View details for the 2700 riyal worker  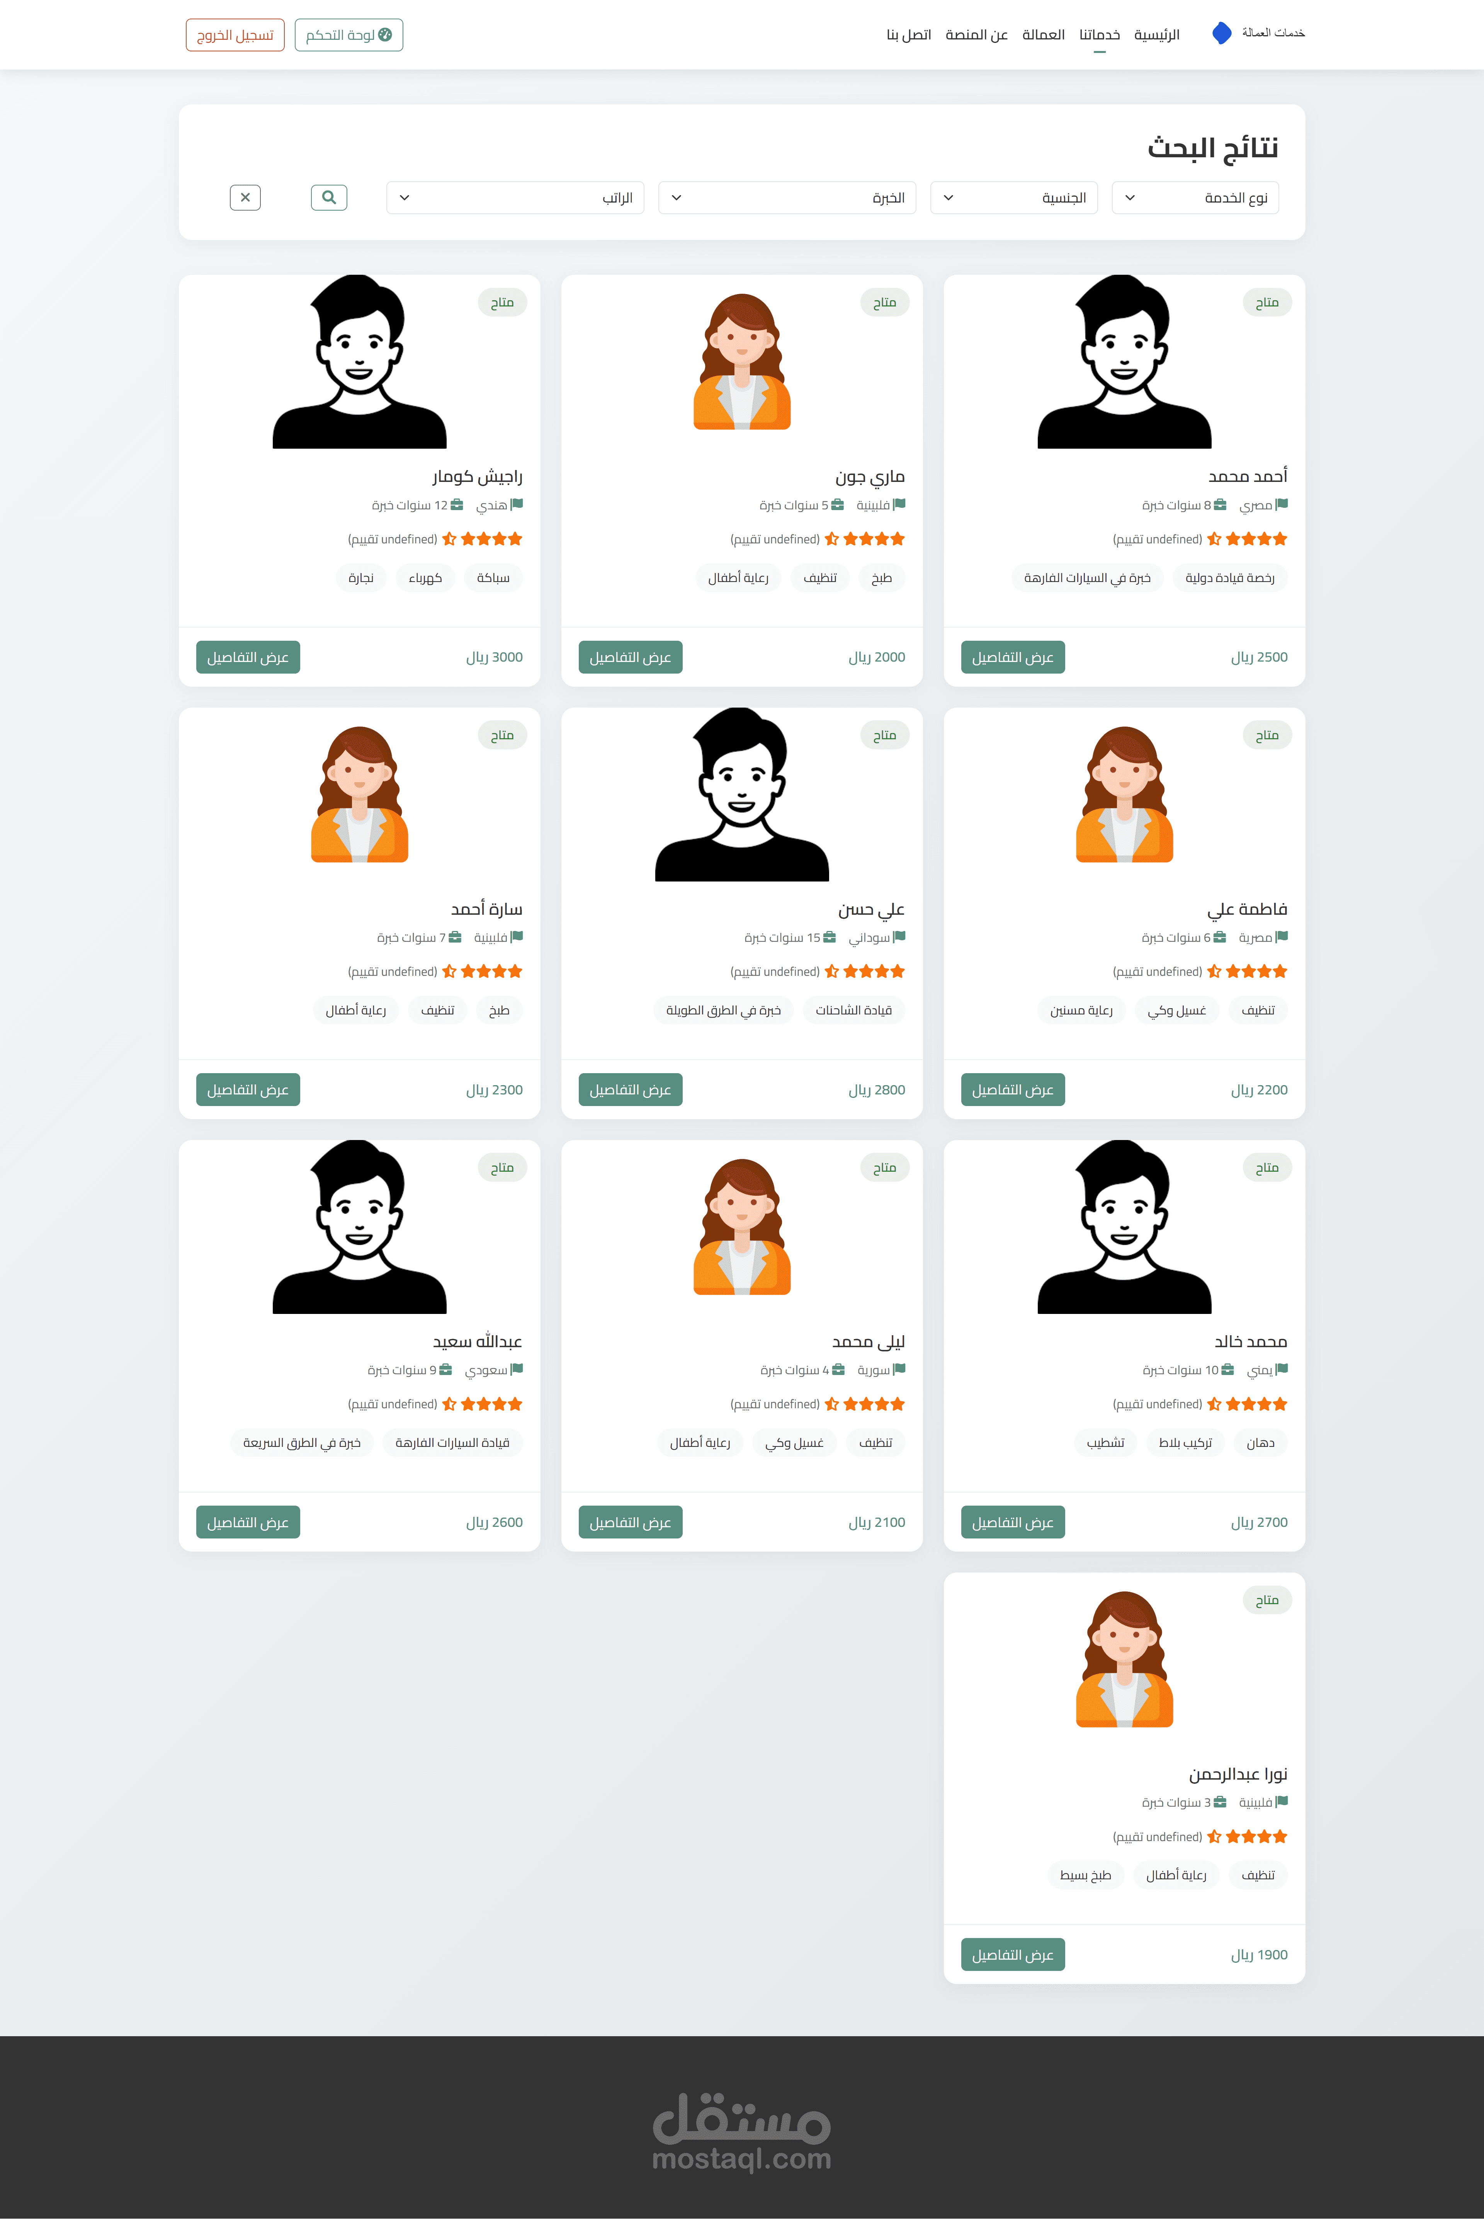(x=1012, y=1521)
